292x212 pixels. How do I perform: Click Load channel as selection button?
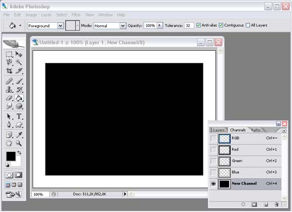(x=244, y=204)
